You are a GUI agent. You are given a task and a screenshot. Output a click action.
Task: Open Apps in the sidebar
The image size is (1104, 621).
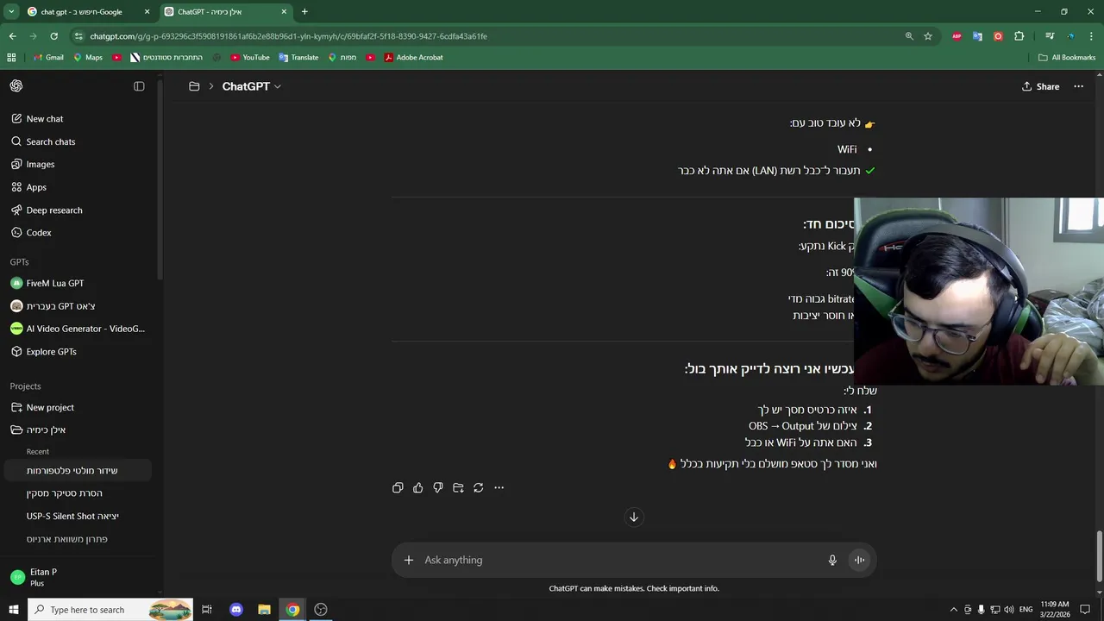pos(78,187)
